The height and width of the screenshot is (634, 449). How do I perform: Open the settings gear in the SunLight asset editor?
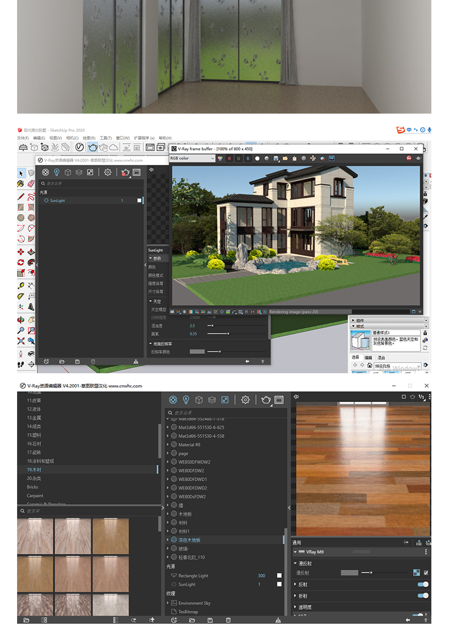click(x=107, y=172)
